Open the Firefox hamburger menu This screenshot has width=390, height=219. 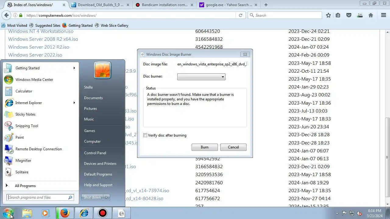pyautogui.click(x=384, y=15)
